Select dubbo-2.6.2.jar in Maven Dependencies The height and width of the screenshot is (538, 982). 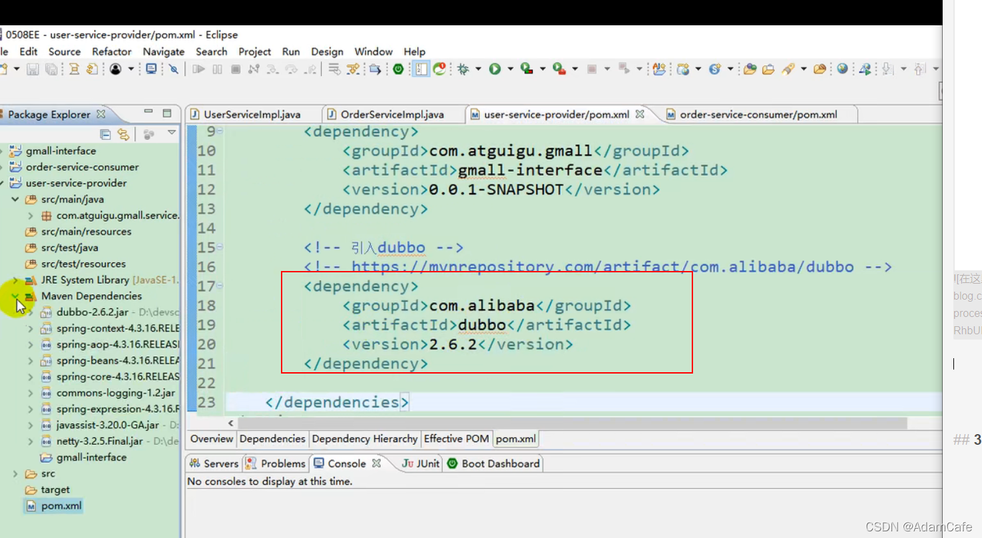point(93,312)
